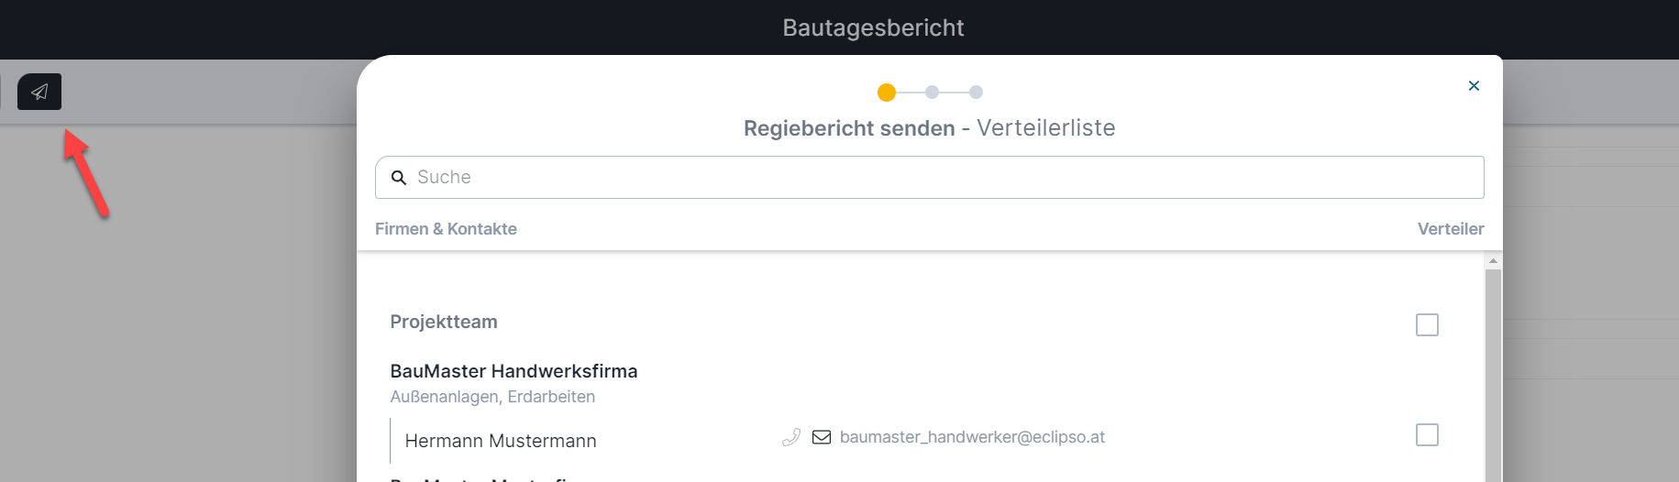Open baumaster_handwerker@eclipso.at email link
The width and height of the screenshot is (1679, 482).
(972, 437)
